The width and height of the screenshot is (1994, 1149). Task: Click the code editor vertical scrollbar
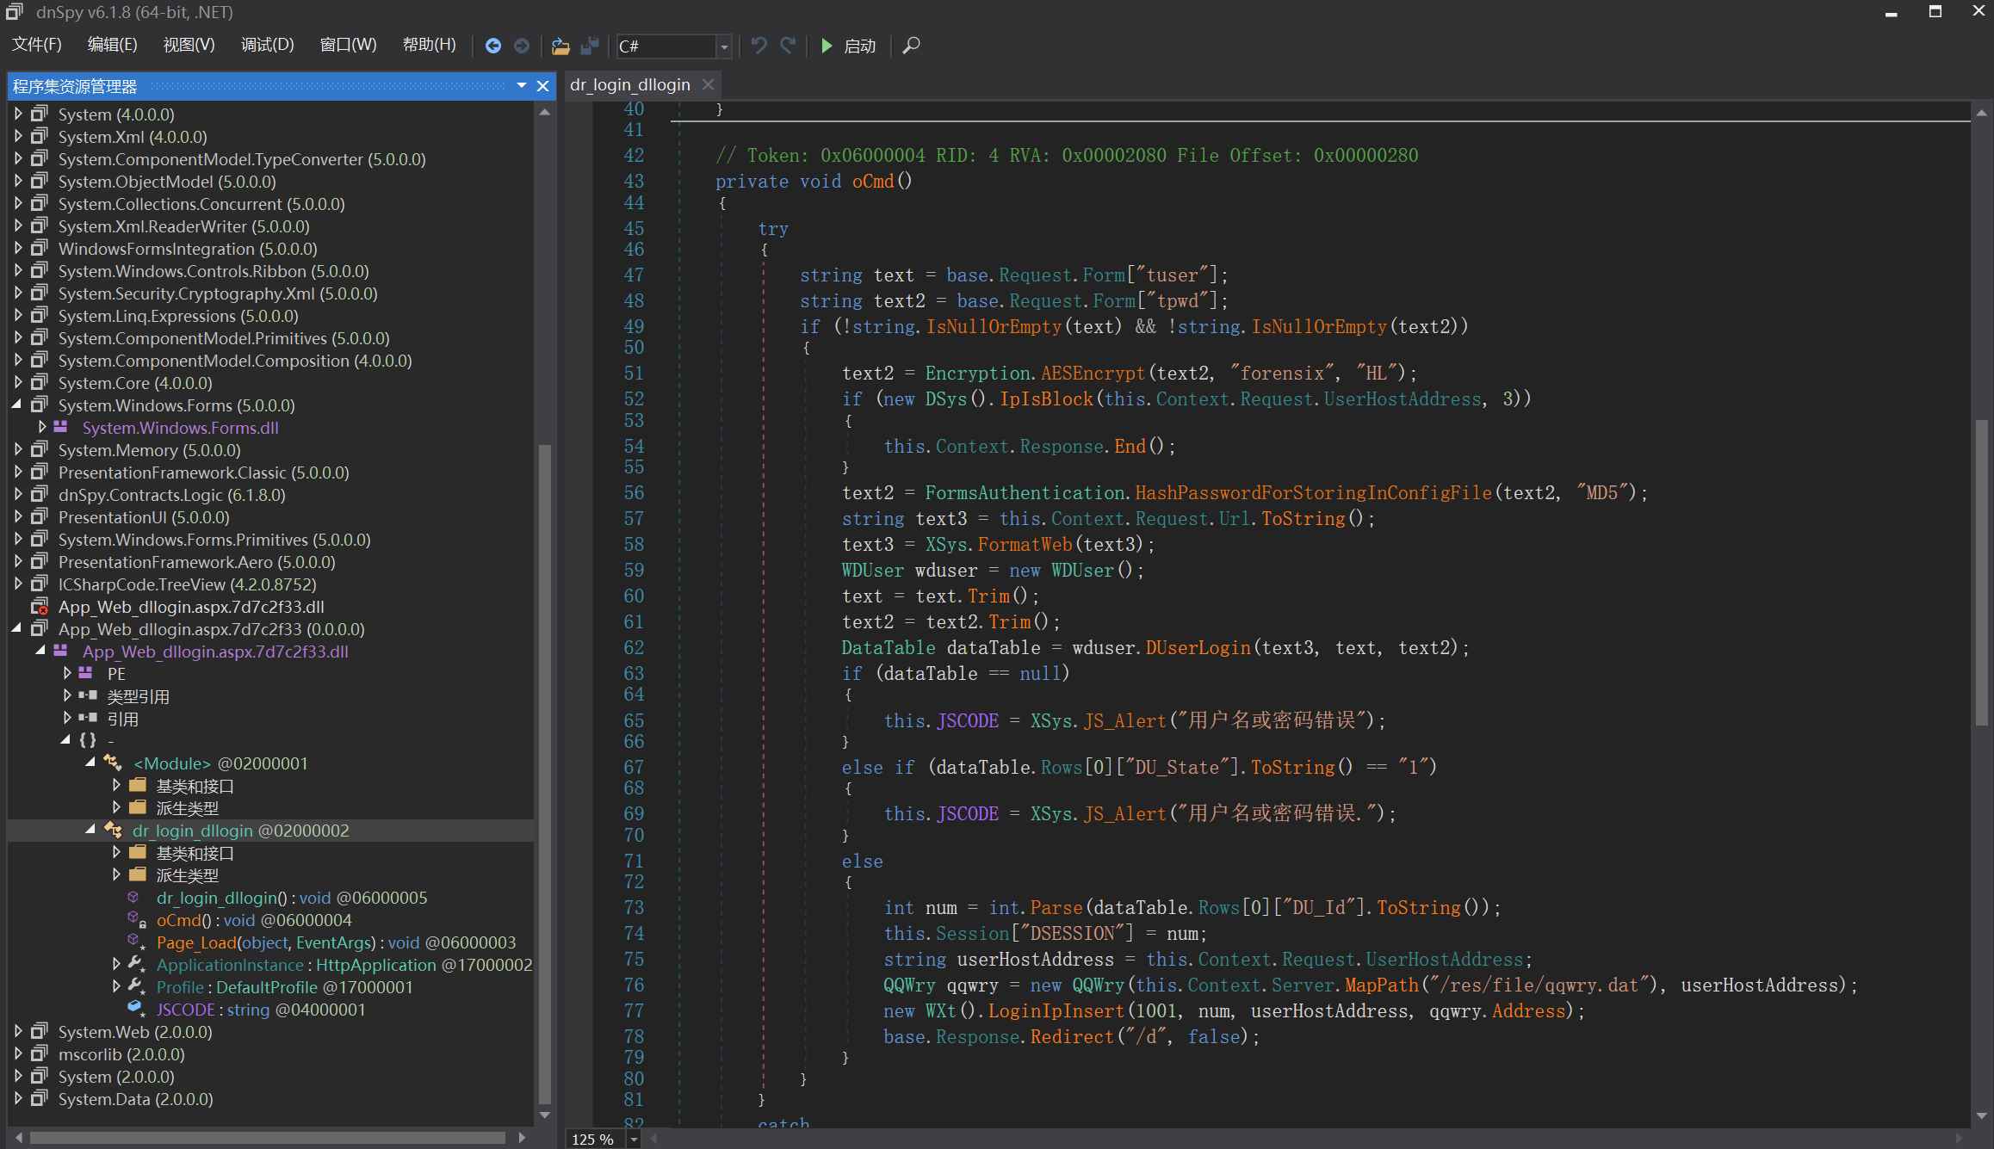pos(1981,568)
